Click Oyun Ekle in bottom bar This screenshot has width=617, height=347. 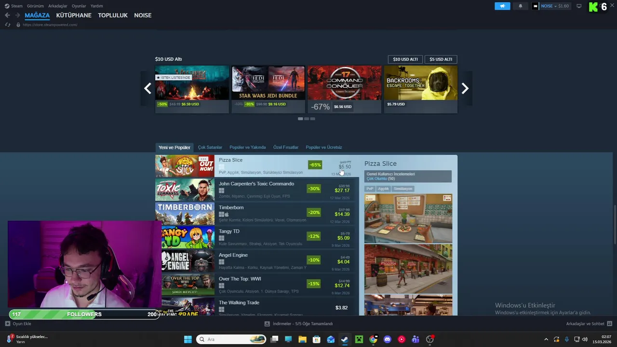[x=22, y=324]
